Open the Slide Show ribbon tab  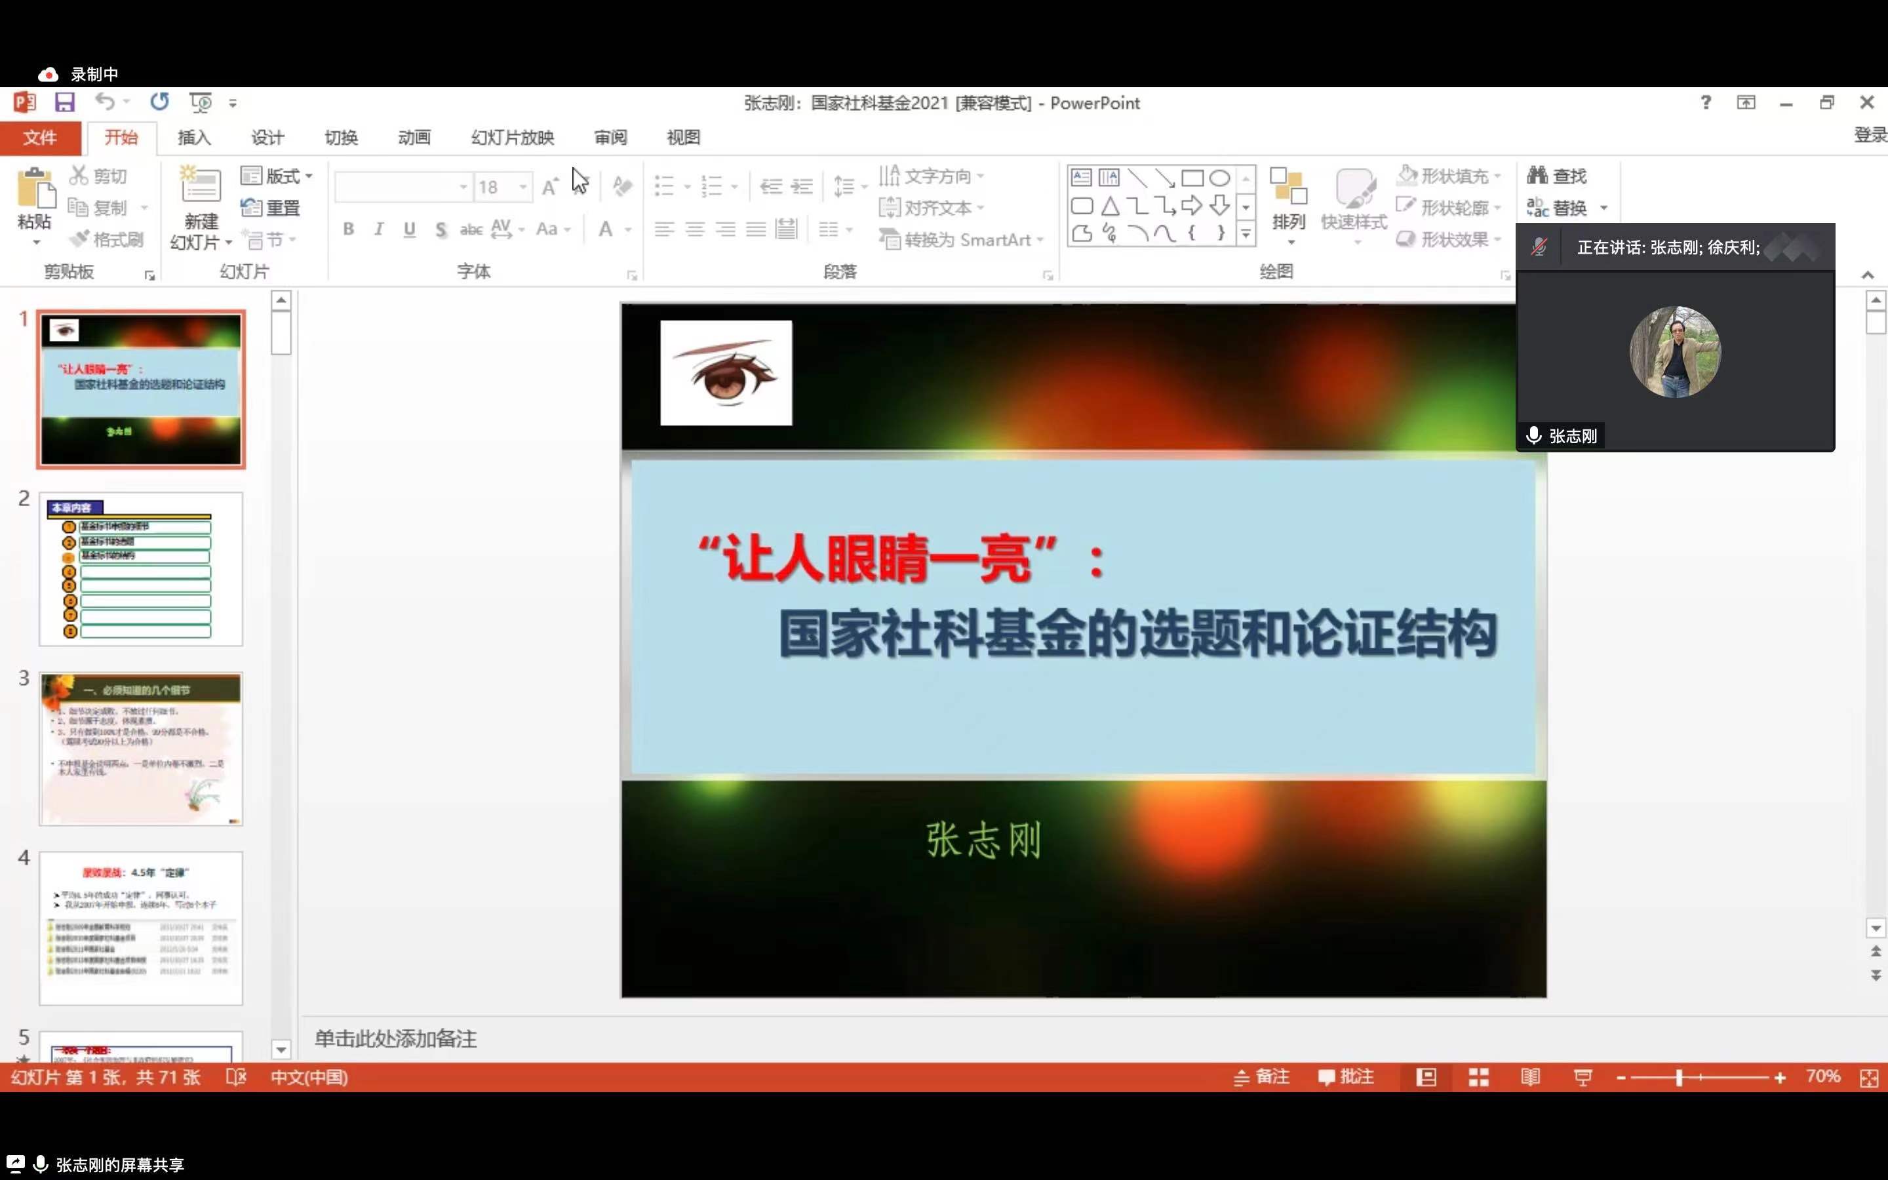pos(513,138)
